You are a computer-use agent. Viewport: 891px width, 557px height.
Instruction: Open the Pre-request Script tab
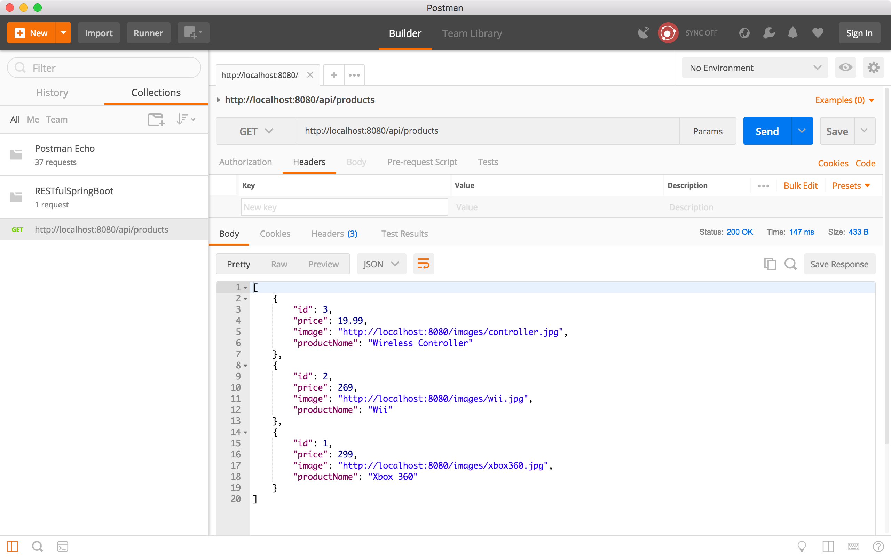(x=422, y=162)
